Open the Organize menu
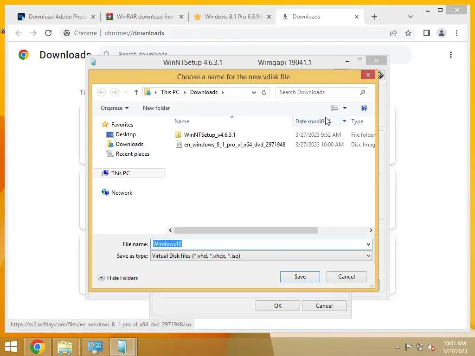Image resolution: width=475 pixels, height=356 pixels. (115, 108)
